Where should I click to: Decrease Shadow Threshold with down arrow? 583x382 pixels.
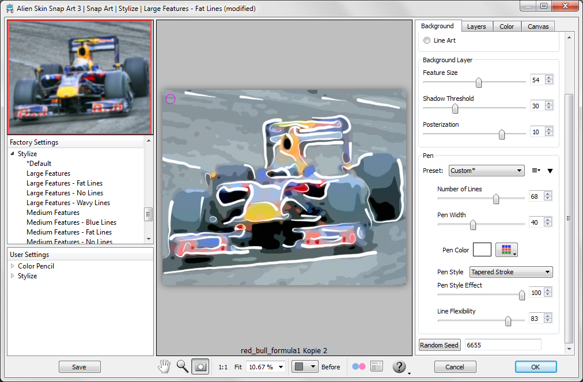549,108
